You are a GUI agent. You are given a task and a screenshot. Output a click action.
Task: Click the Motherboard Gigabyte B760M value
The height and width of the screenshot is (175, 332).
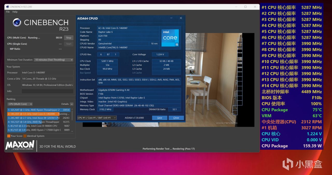click(139, 90)
